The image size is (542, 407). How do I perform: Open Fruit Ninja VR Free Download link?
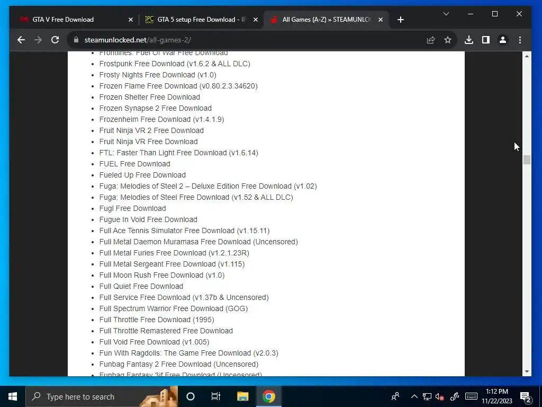click(149, 141)
